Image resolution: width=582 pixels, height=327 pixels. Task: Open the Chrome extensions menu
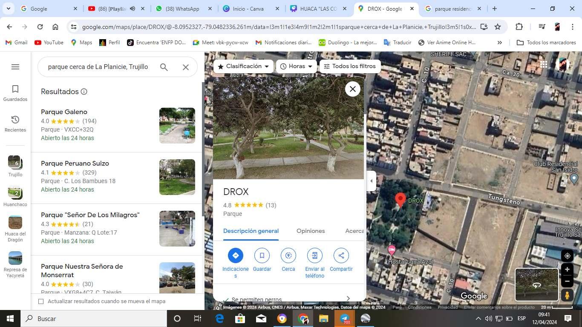pos(519,27)
